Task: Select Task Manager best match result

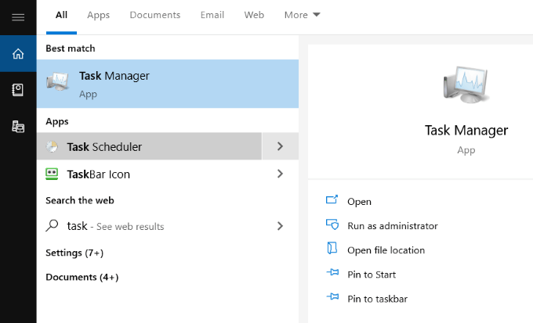Action: pyautogui.click(x=167, y=84)
